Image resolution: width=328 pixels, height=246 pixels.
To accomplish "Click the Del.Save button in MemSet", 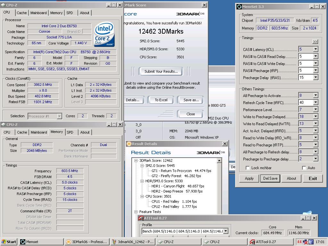I will [x=270, y=178].
